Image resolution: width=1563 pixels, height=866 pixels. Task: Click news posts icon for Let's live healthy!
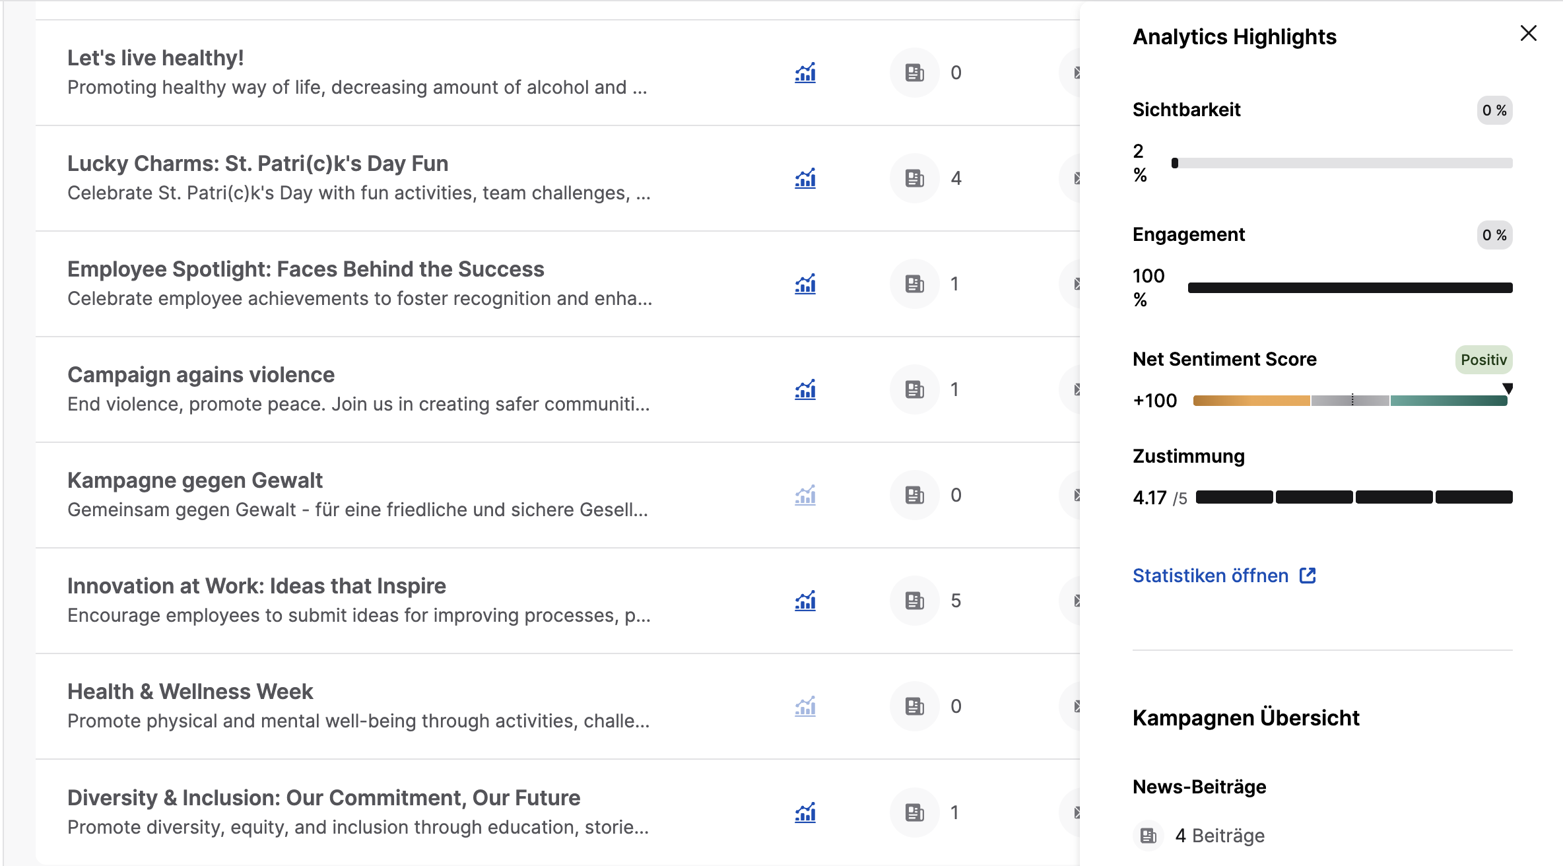click(x=915, y=73)
